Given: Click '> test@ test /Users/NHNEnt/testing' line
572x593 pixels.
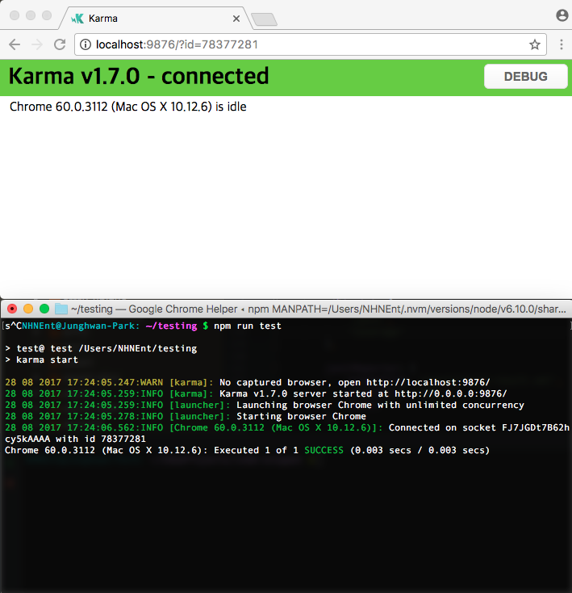Looking at the screenshot, I should 101,348.
